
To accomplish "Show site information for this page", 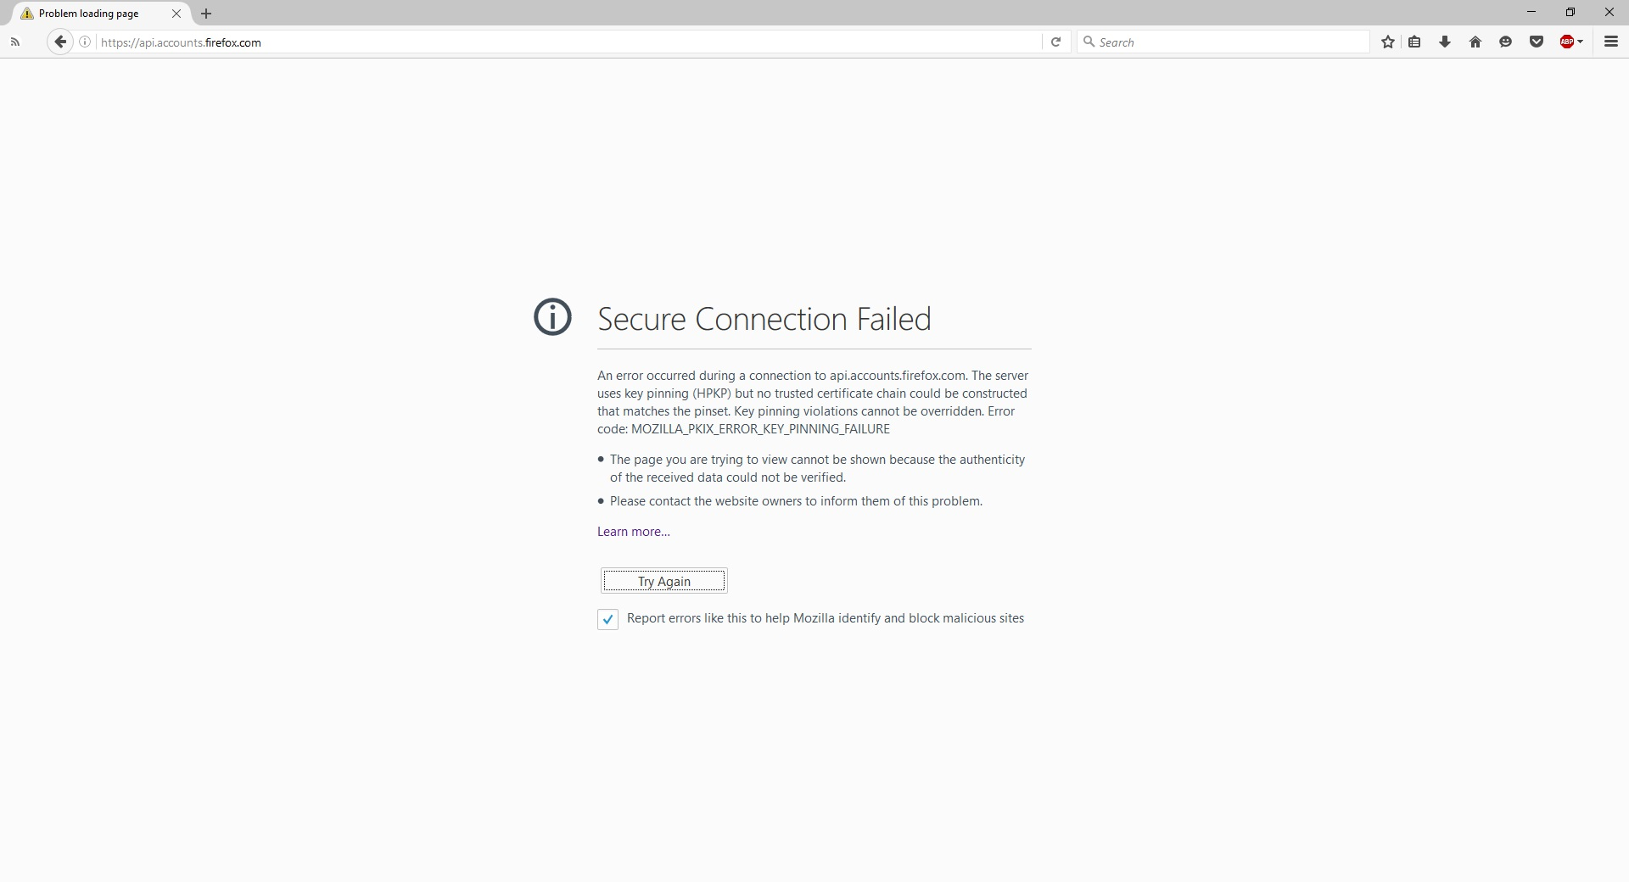I will pos(85,42).
